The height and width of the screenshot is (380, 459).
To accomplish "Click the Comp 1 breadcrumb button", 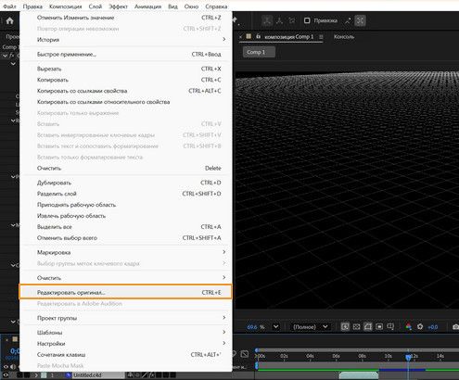I will pyautogui.click(x=259, y=52).
